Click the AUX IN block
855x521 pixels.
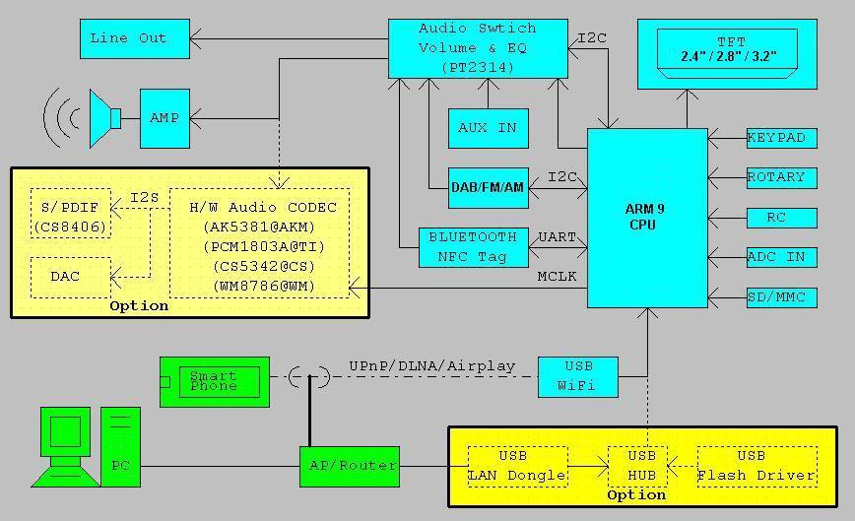click(488, 128)
